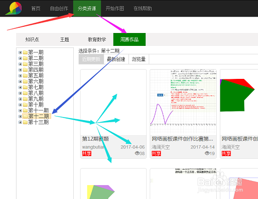Click the colorful site logo
This screenshot has width=258, height=199.
click(x=13, y=8)
